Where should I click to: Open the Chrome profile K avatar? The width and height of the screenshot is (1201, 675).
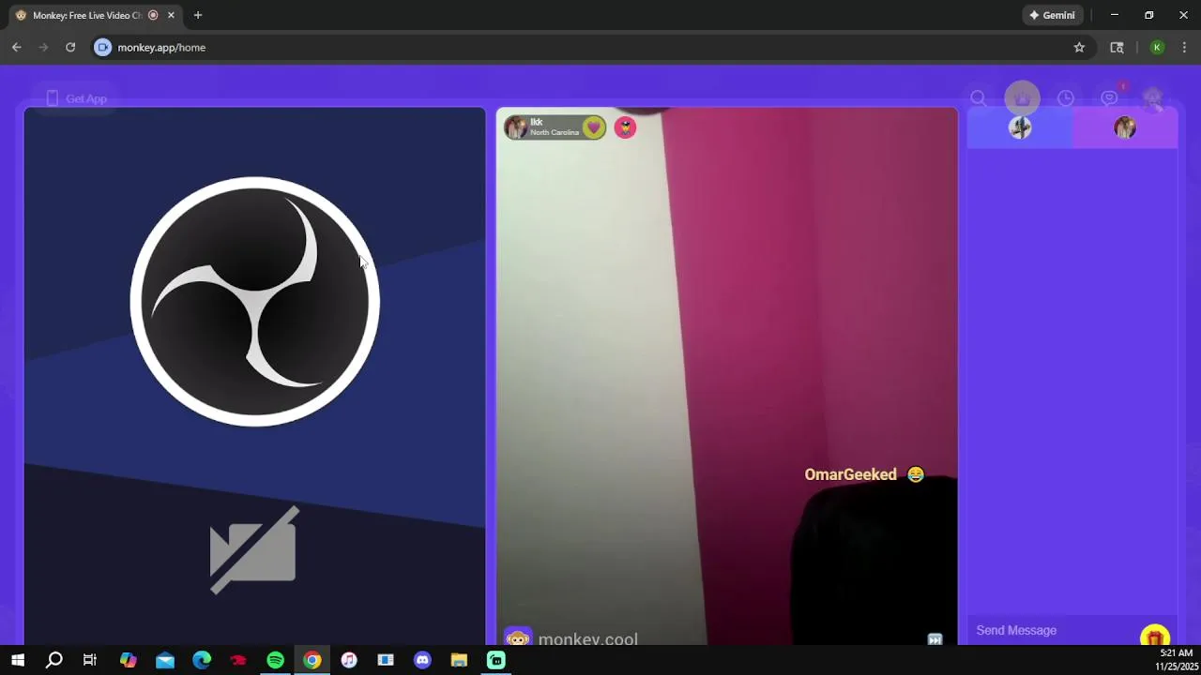tap(1157, 47)
